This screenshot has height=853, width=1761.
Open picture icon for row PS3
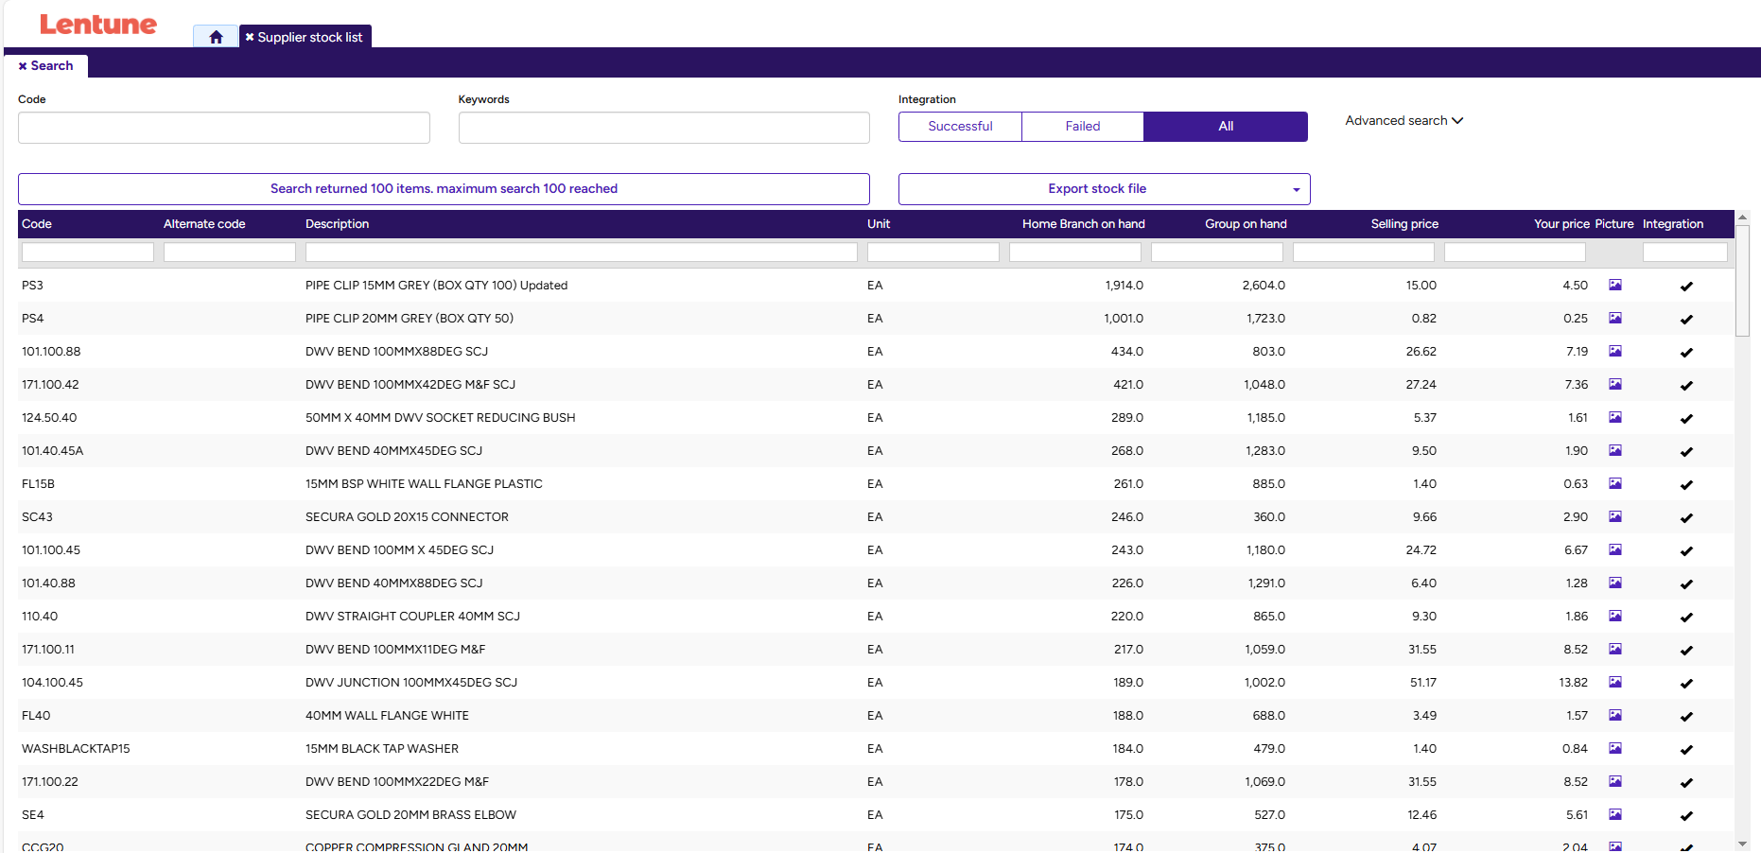point(1615,285)
